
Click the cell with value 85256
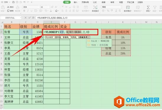tap(38, 80)
